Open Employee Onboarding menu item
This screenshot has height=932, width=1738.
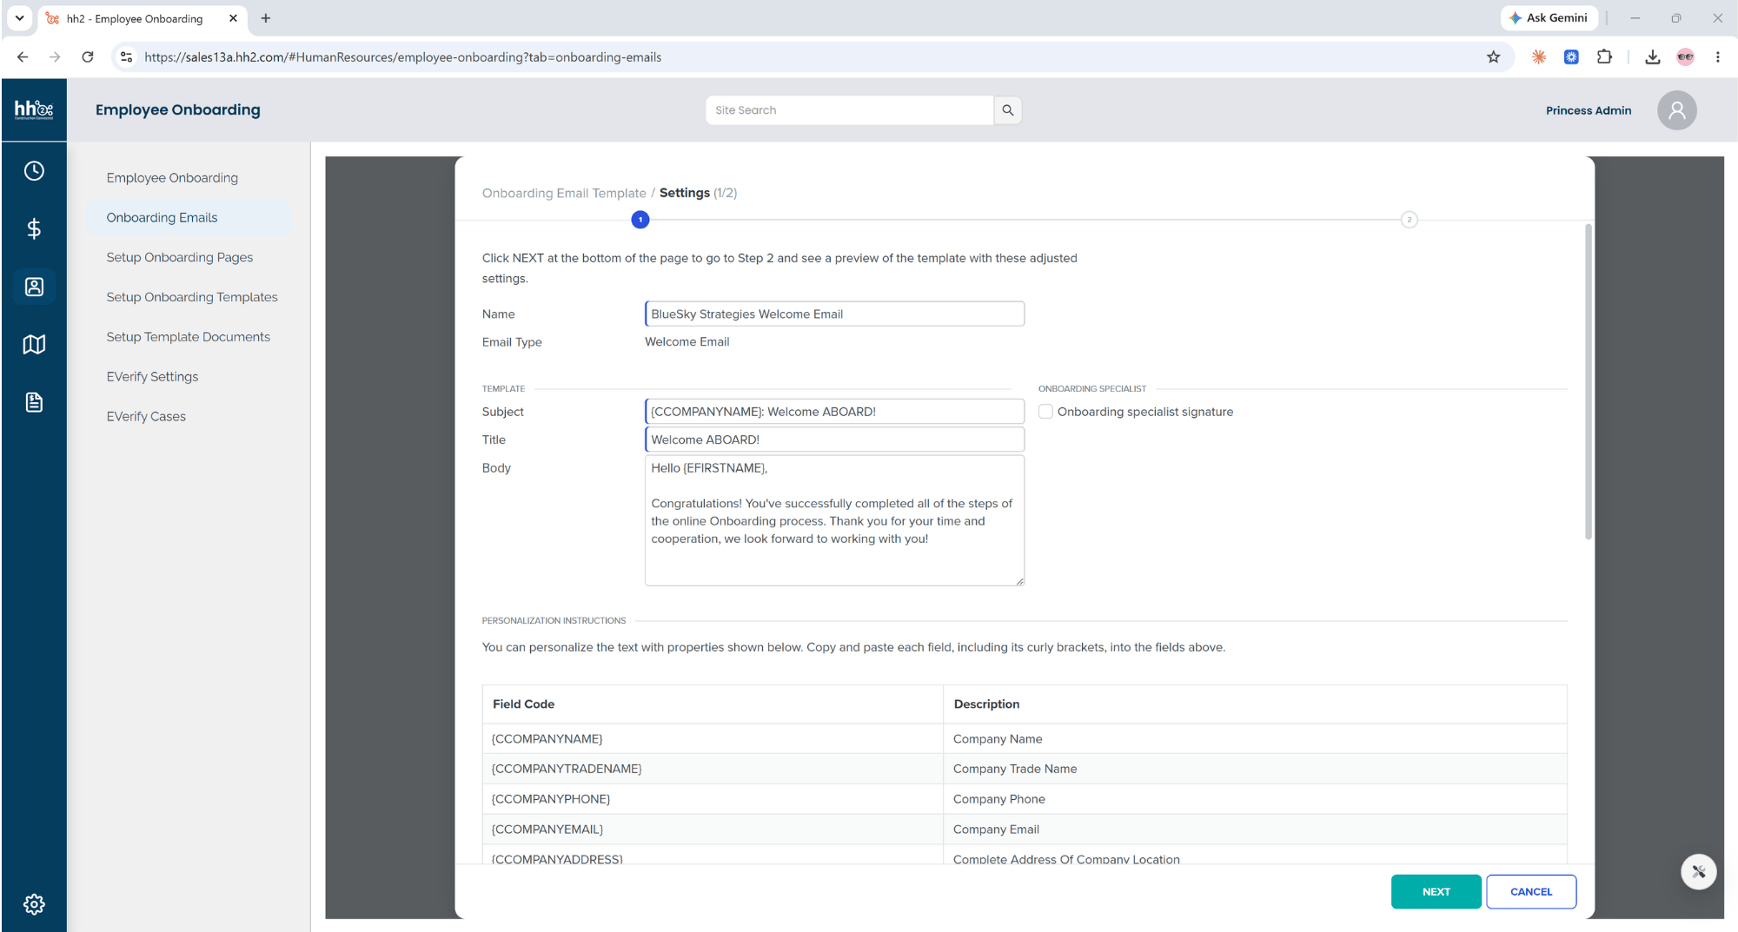point(172,178)
